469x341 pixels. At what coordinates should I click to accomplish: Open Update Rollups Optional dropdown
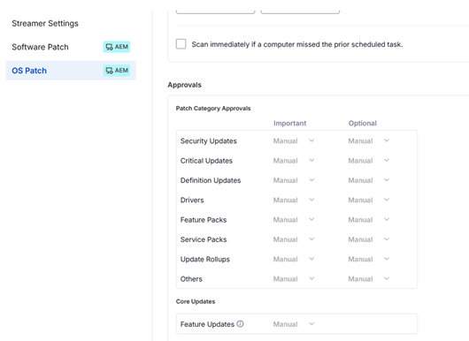click(368, 259)
